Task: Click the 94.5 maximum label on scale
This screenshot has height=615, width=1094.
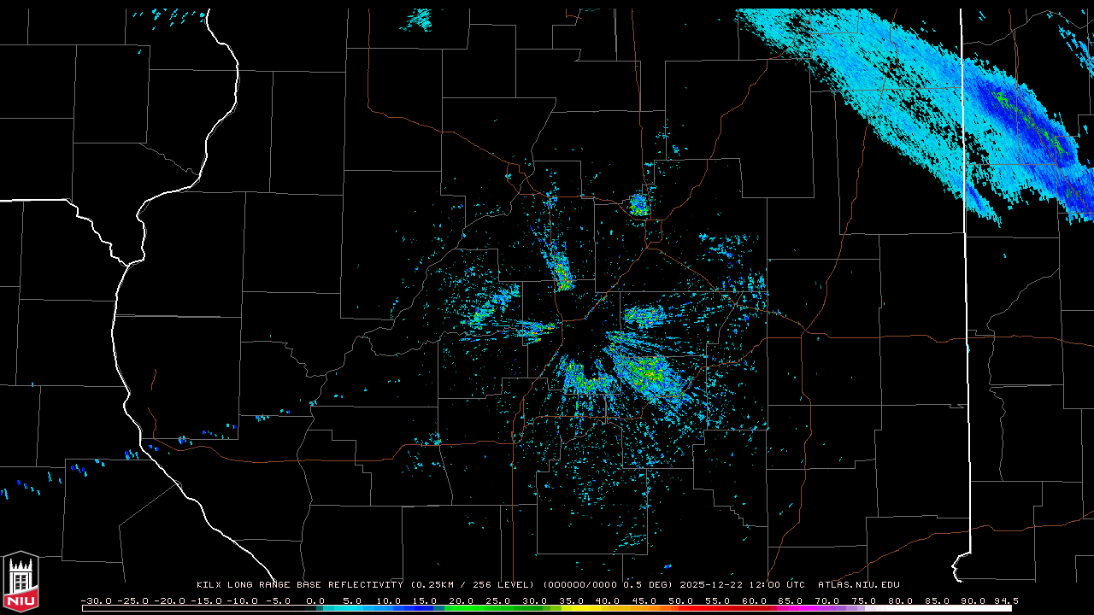Action: click(1005, 600)
